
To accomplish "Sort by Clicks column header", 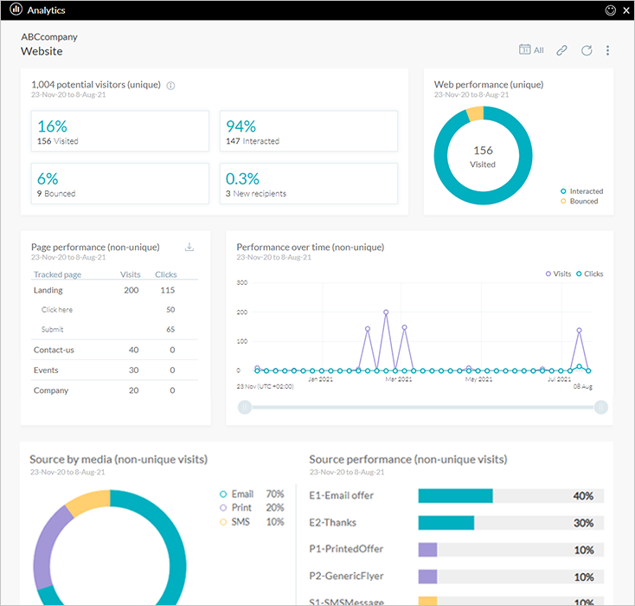I will tap(166, 274).
